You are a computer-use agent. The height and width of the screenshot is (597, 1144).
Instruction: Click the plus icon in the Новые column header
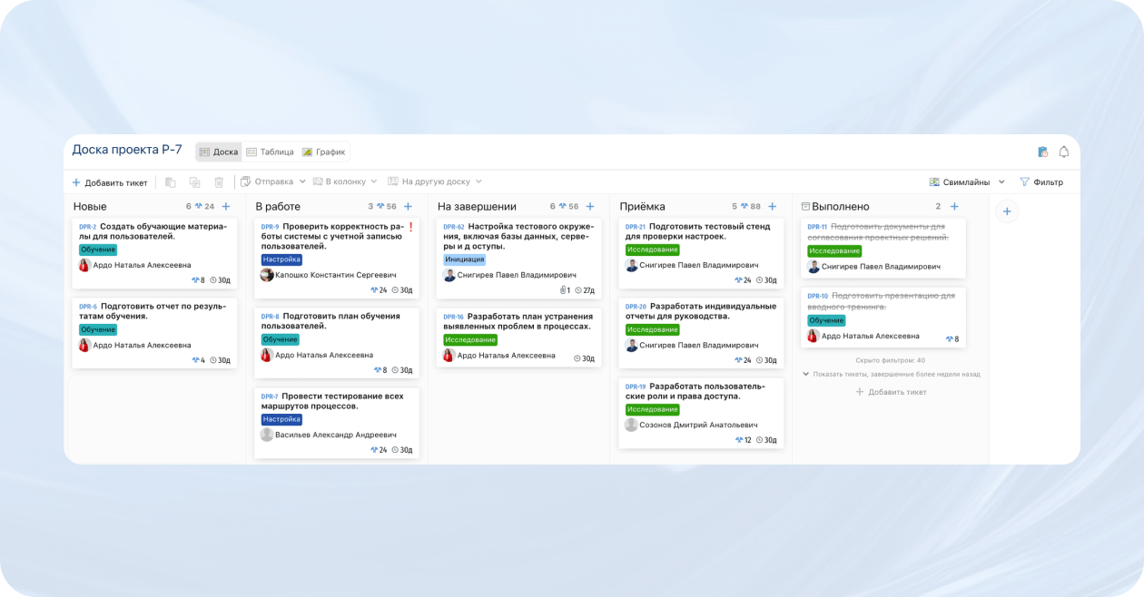click(225, 206)
